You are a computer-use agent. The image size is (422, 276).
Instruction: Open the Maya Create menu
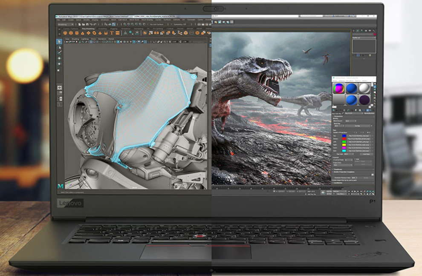point(70,20)
